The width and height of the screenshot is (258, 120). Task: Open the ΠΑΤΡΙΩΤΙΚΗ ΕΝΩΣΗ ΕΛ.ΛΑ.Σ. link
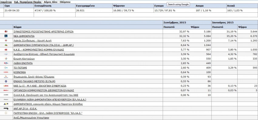pyautogui.click(x=48, y=113)
